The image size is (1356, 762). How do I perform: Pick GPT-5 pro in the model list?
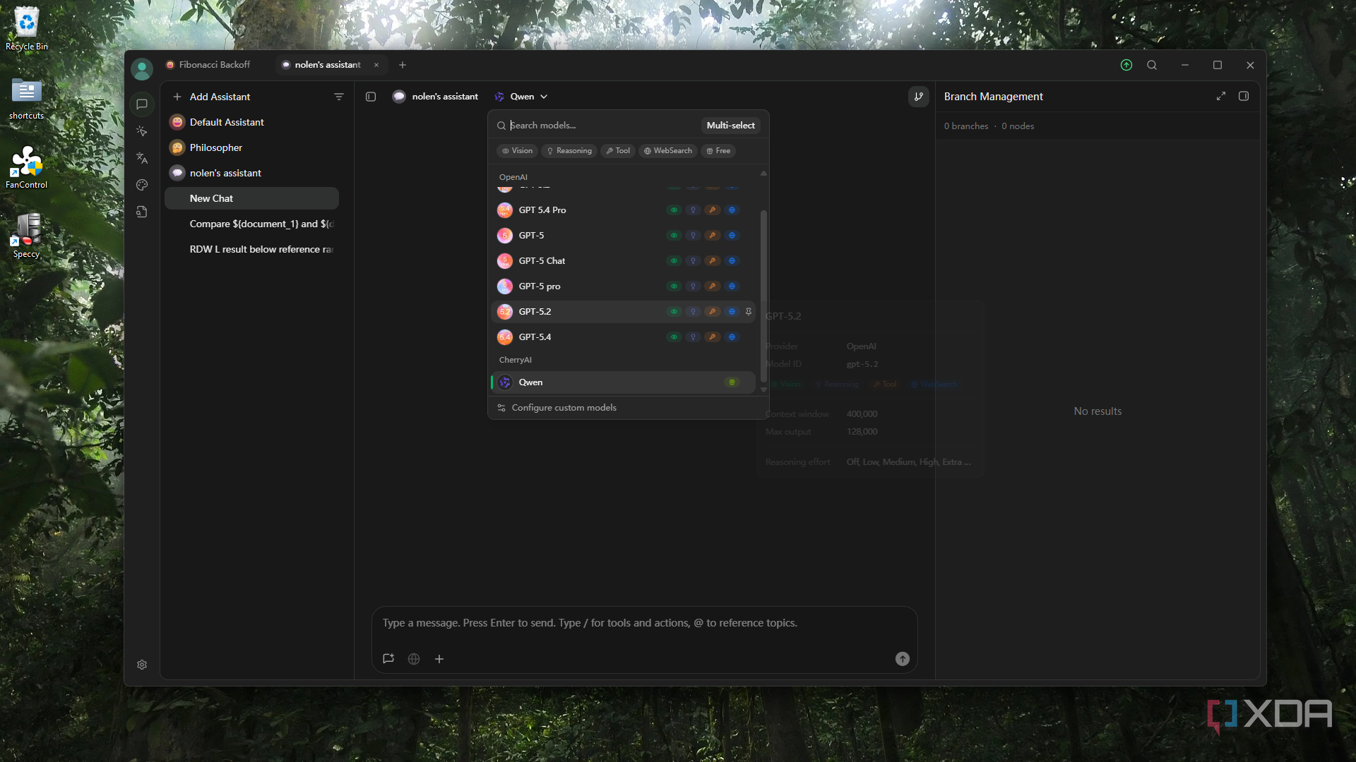click(x=623, y=286)
